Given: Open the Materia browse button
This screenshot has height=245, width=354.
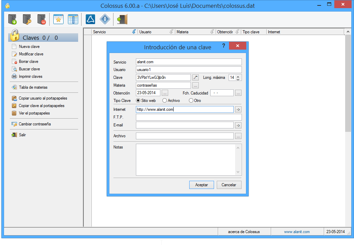Looking at the screenshot, I should tap(195, 85).
